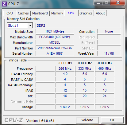Click the empty Buffered field
Screen dimensions: 127x125
(109, 42)
